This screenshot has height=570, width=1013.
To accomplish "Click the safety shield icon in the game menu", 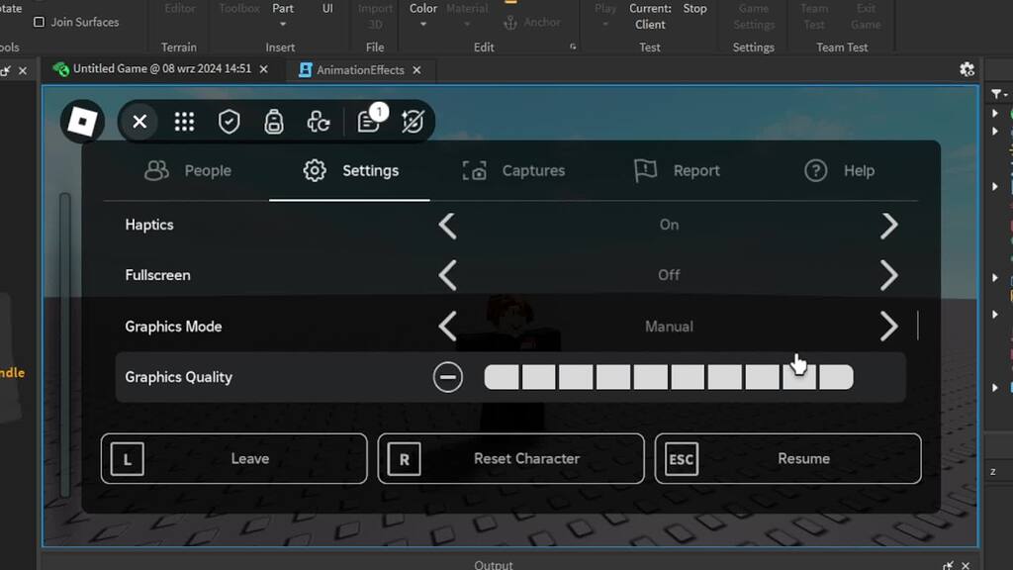I will [x=229, y=121].
